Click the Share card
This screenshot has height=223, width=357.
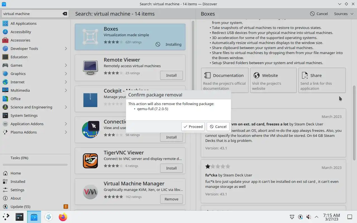pyautogui.click(x=322, y=80)
